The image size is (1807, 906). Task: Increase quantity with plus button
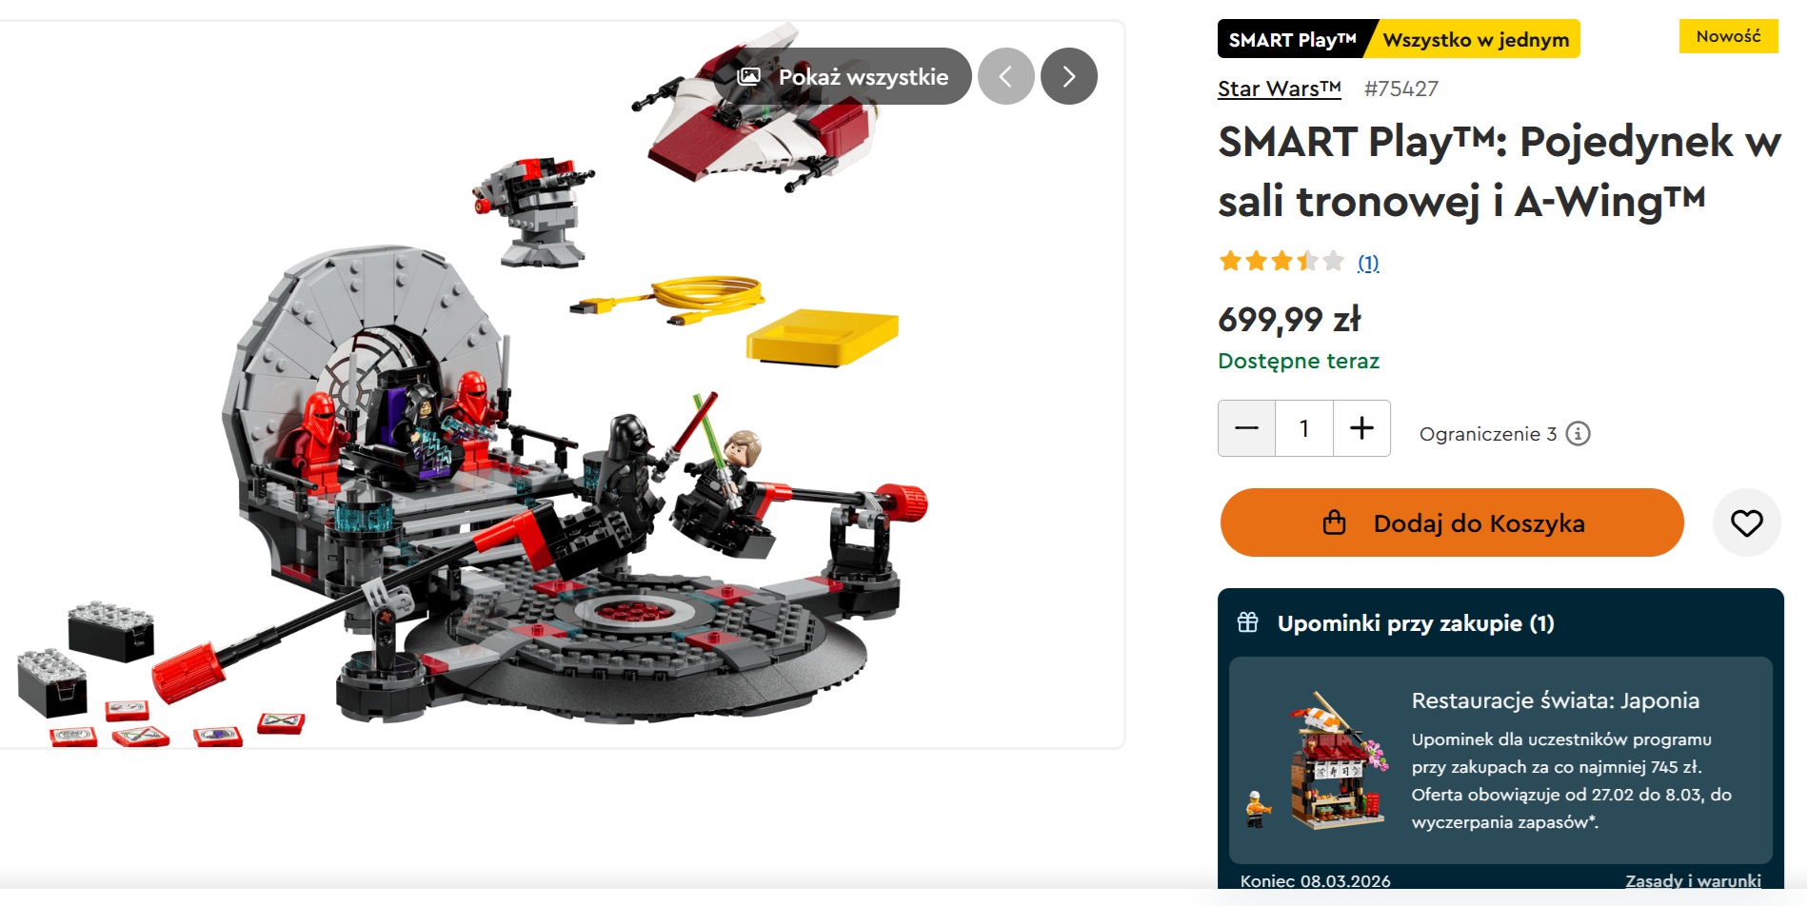[1361, 428]
